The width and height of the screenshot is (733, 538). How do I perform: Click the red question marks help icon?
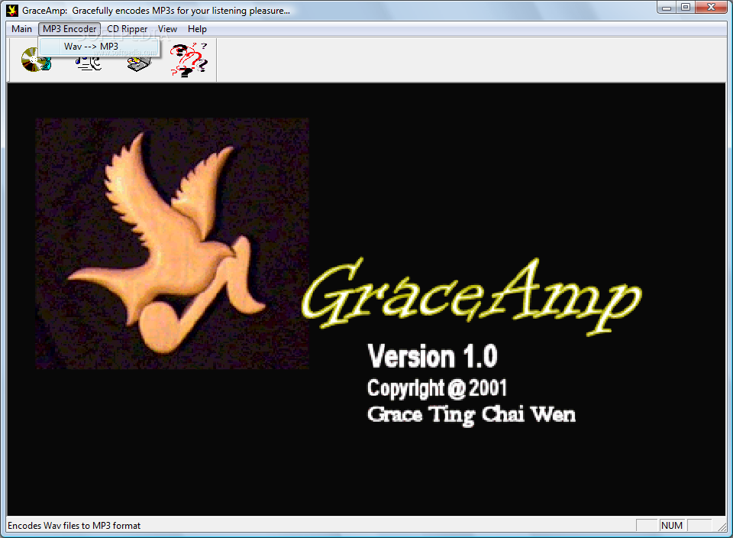[189, 60]
